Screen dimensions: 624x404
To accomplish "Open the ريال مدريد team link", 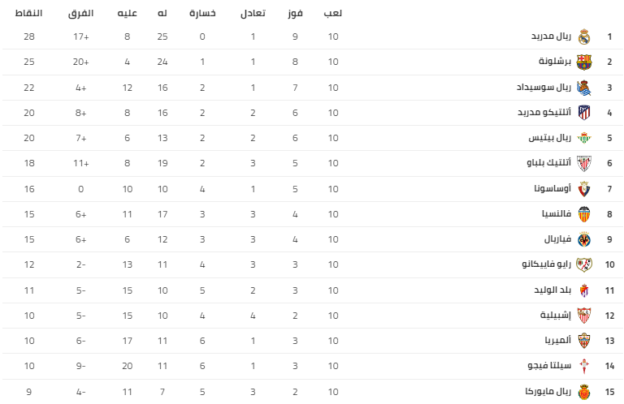I will tap(552, 37).
